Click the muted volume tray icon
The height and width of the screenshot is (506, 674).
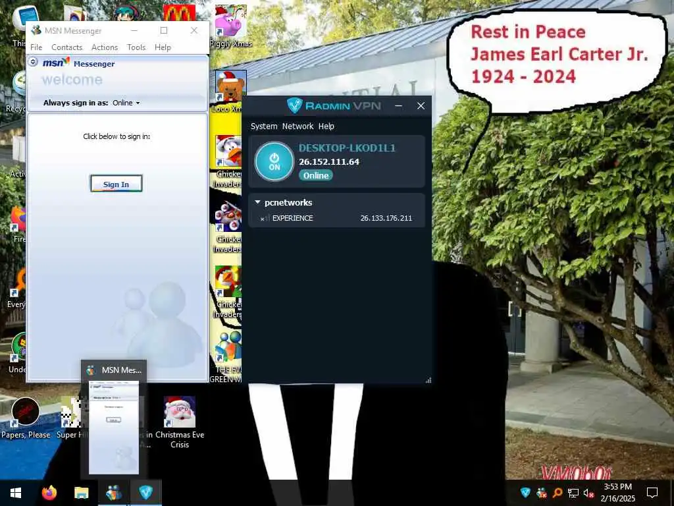[589, 493]
